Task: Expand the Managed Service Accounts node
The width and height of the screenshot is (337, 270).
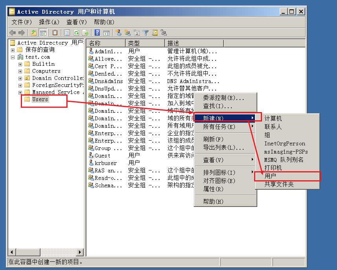Action: tap(20, 92)
